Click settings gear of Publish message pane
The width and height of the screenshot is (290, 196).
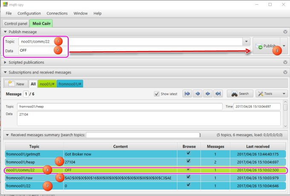[285, 32]
